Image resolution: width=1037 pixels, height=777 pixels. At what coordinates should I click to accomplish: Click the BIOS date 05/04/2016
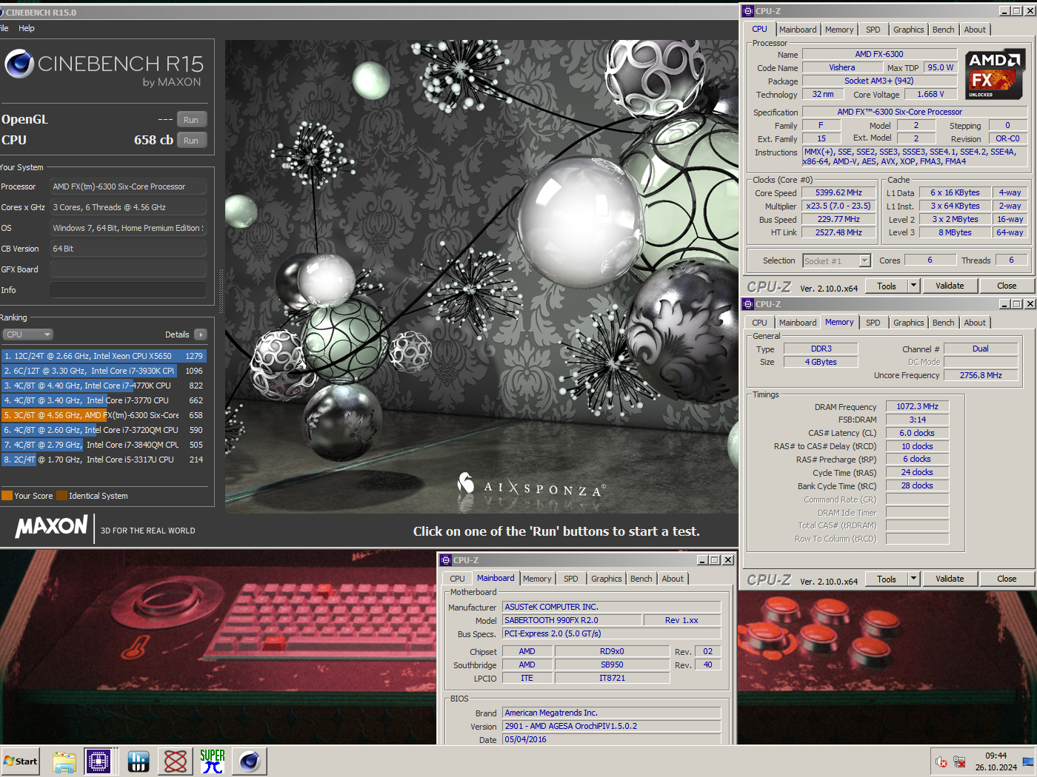coord(611,739)
